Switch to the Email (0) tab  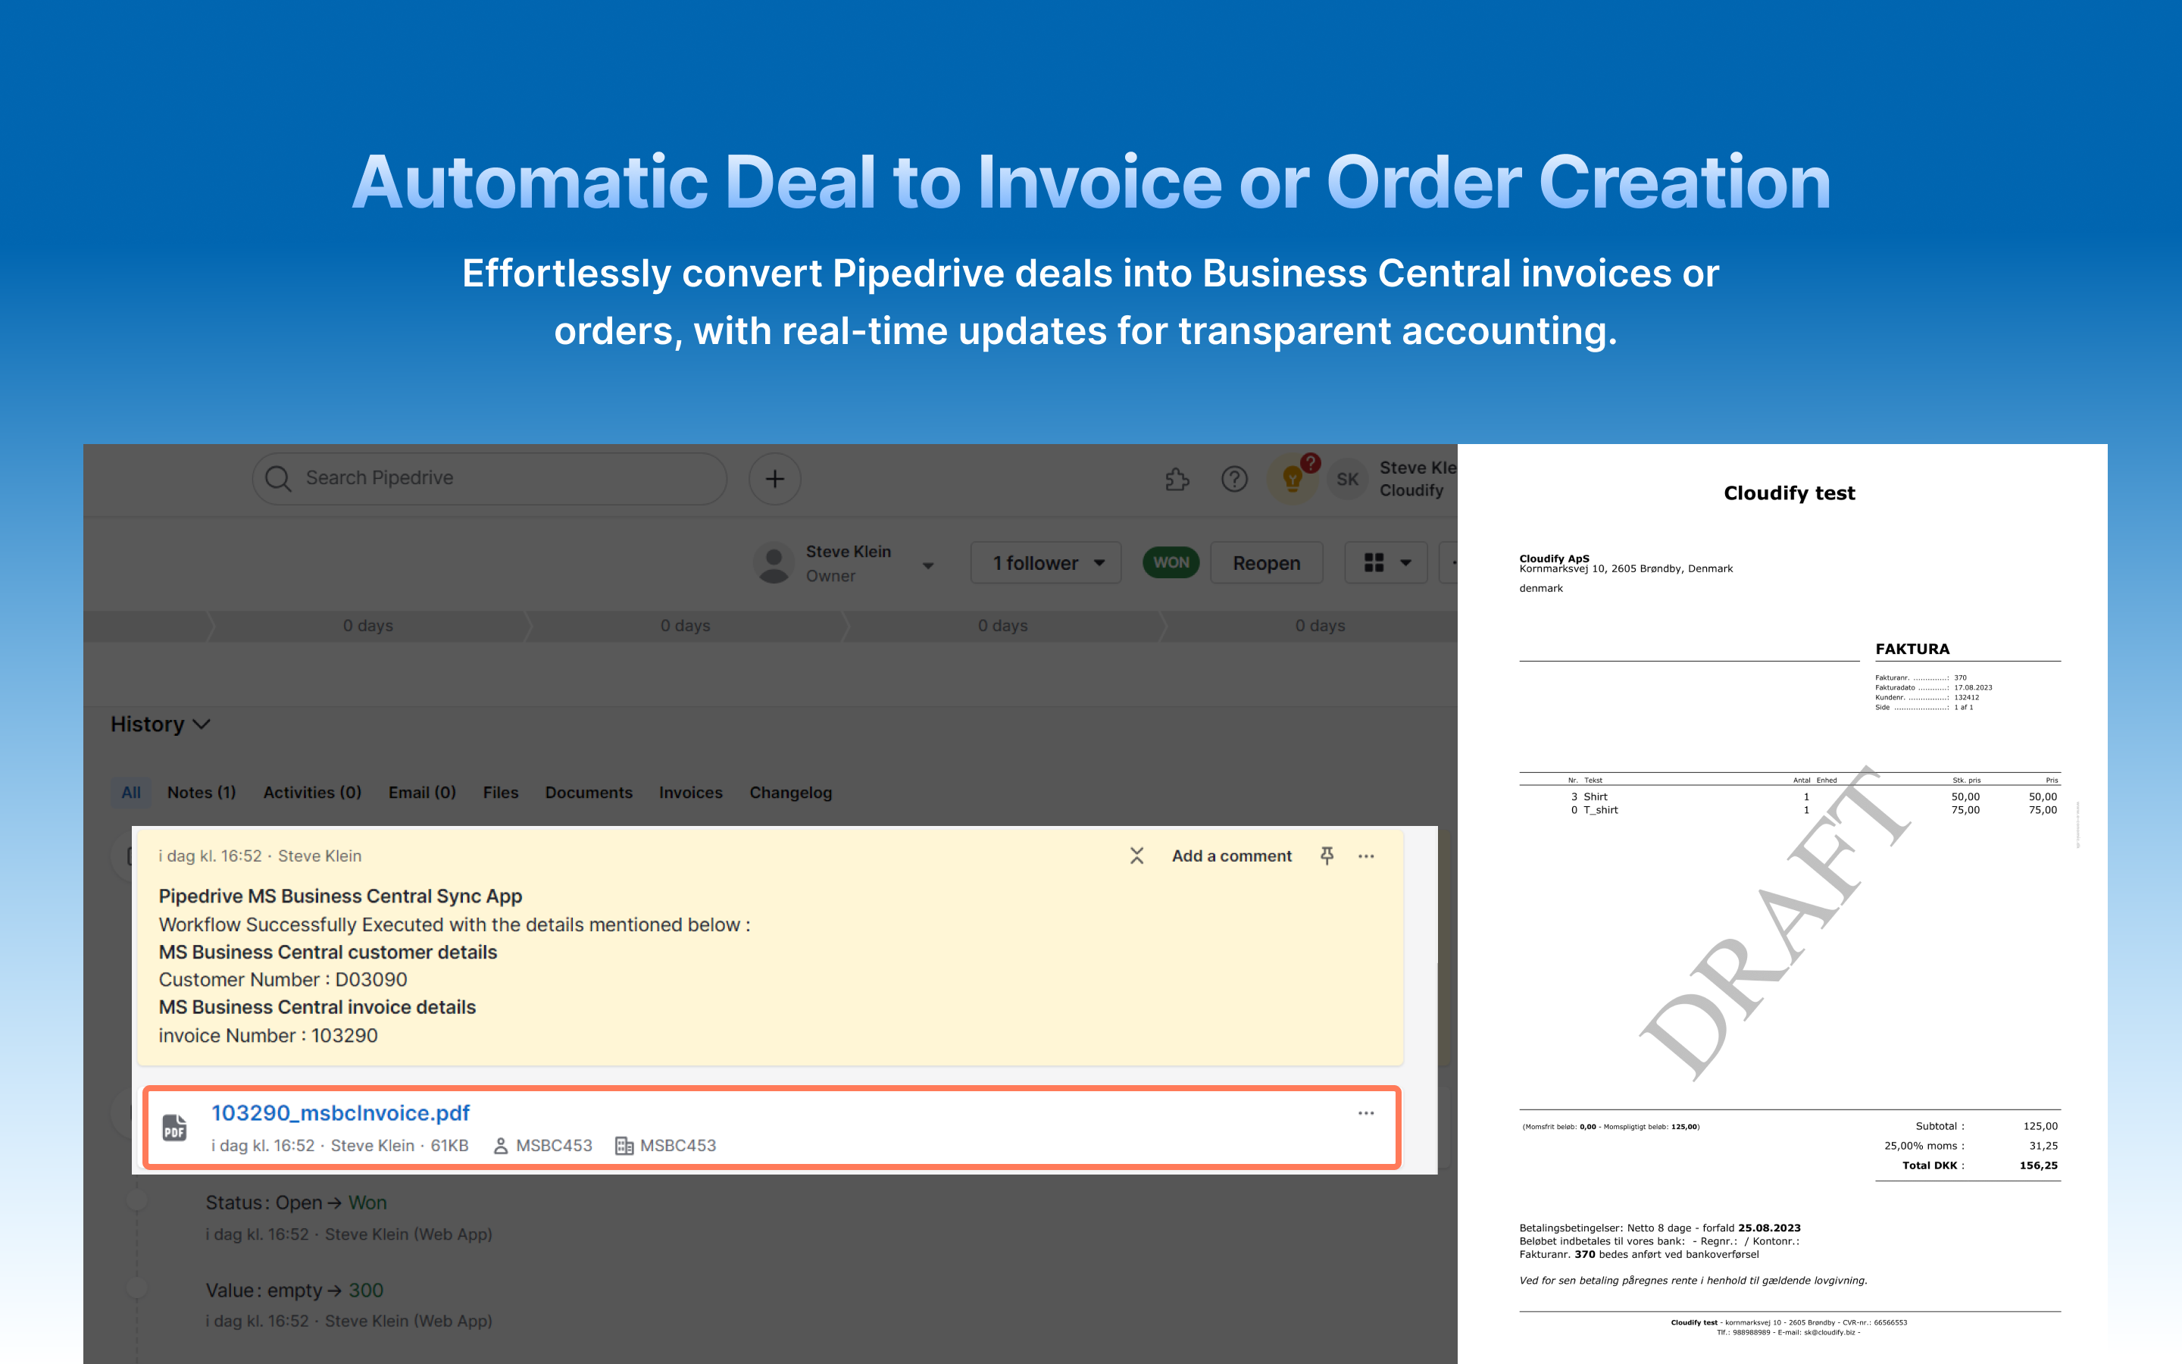point(422,792)
